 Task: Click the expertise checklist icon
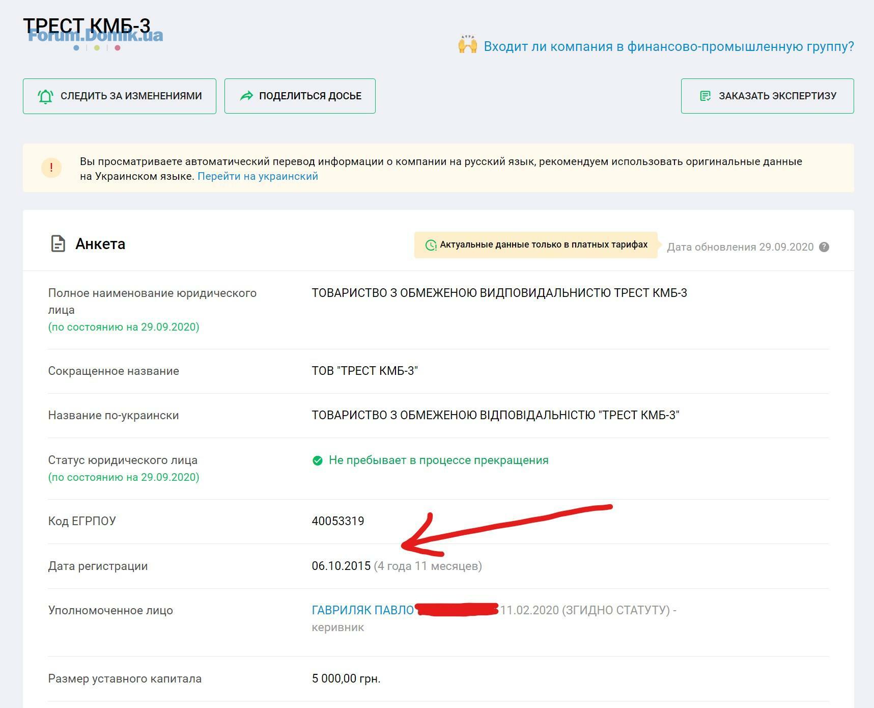tap(706, 96)
